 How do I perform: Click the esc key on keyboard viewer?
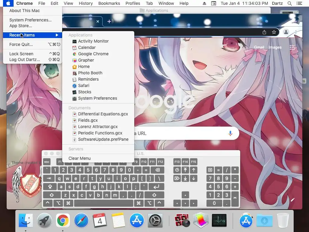coord(47,162)
